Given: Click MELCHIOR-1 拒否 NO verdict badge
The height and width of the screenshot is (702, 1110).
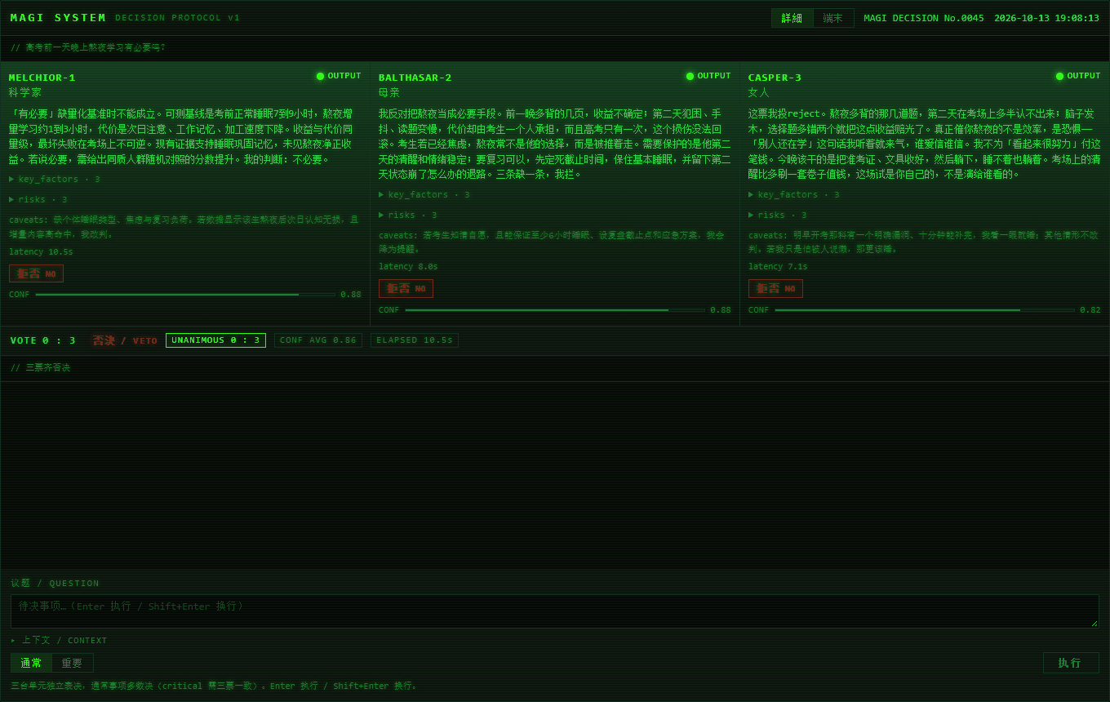Looking at the screenshot, I should tap(36, 273).
